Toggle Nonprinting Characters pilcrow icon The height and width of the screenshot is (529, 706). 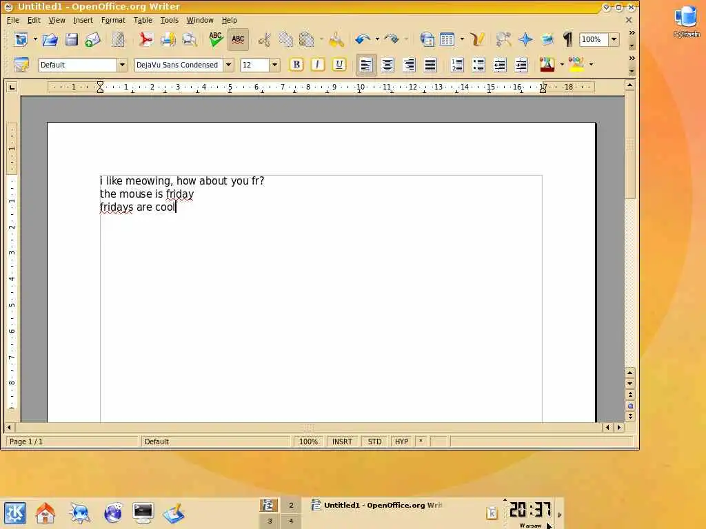[x=568, y=39]
